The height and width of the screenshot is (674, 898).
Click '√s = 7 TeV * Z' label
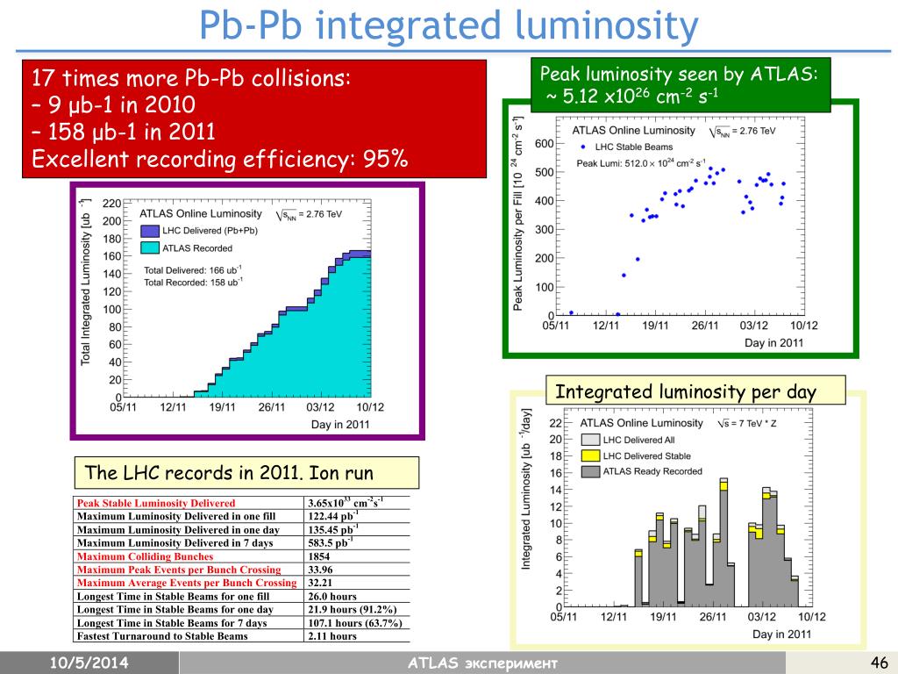pos(747,424)
